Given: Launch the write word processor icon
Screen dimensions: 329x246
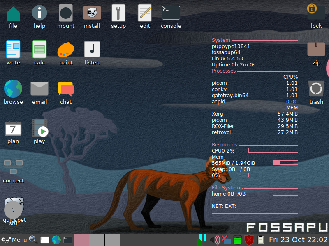Looking at the screenshot, I should tap(13, 49).
